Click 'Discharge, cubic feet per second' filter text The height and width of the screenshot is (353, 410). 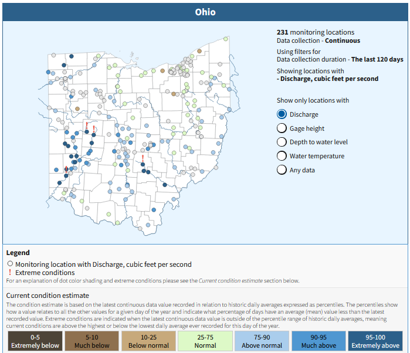tap(329, 79)
